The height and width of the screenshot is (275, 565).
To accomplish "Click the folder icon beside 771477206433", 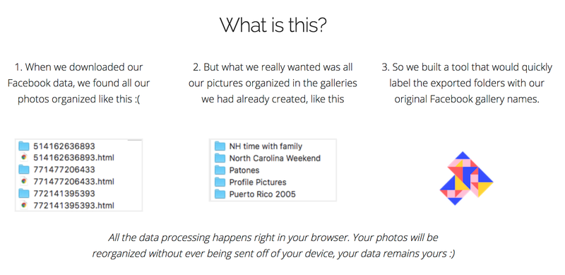I will click(x=24, y=169).
